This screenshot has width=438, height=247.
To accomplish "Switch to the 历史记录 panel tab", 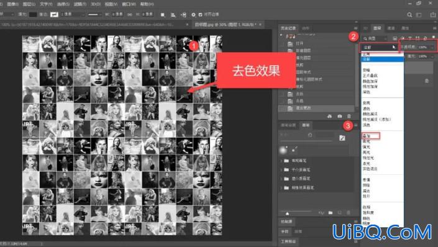I will tap(288, 28).
